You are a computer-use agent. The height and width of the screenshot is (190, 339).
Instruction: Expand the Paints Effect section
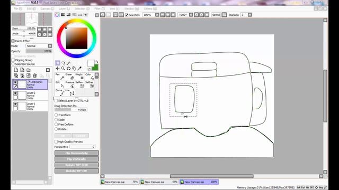(13, 41)
